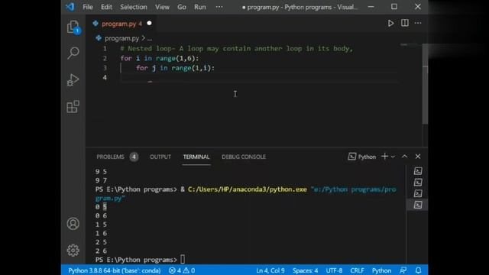The image size is (489, 275).
Task: Select the fourth highlighted terminal
Action: pos(418,205)
